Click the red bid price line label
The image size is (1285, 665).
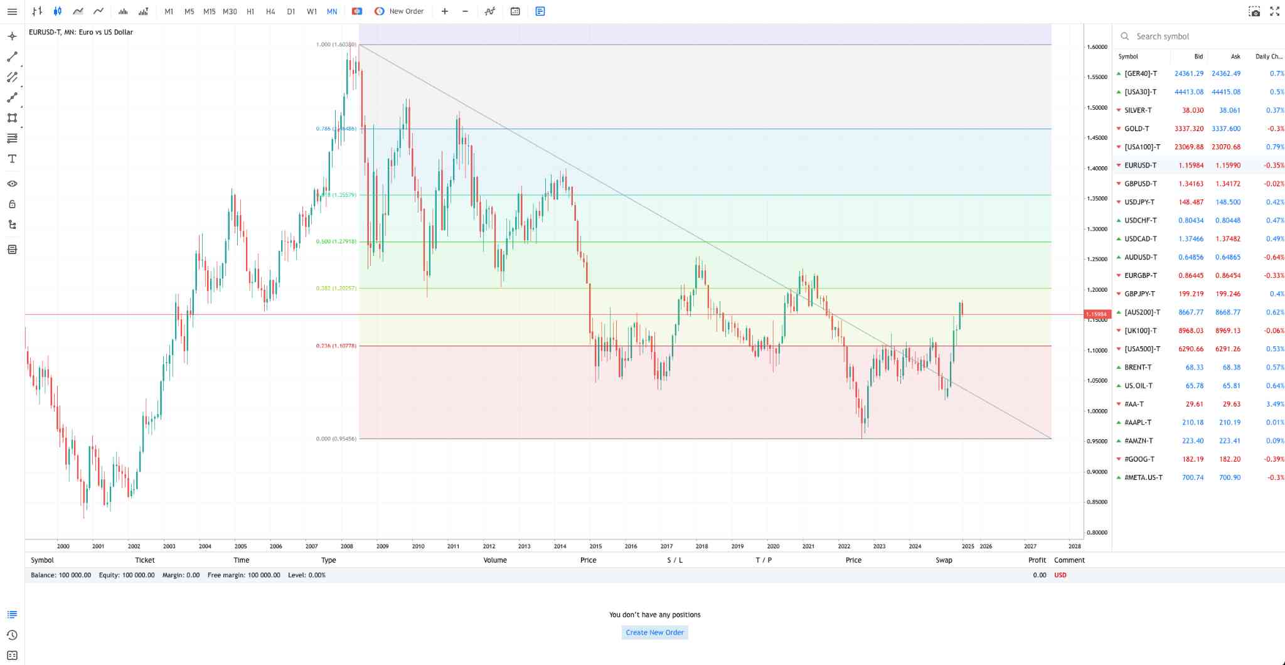(1096, 314)
